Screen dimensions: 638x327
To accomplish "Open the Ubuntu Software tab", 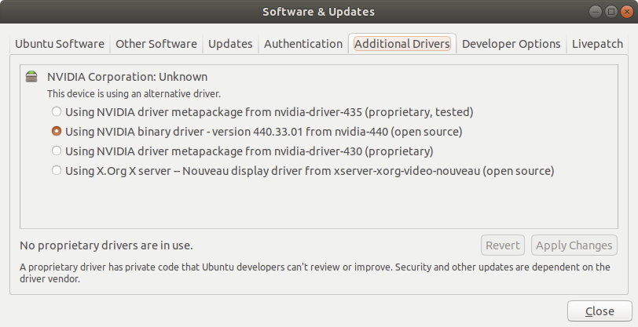I will click(x=60, y=44).
